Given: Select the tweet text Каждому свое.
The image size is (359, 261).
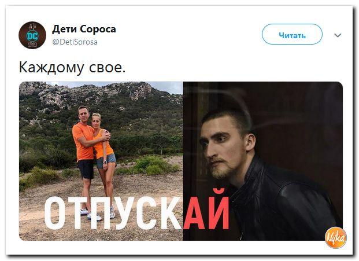Looking at the screenshot, I should (x=72, y=67).
